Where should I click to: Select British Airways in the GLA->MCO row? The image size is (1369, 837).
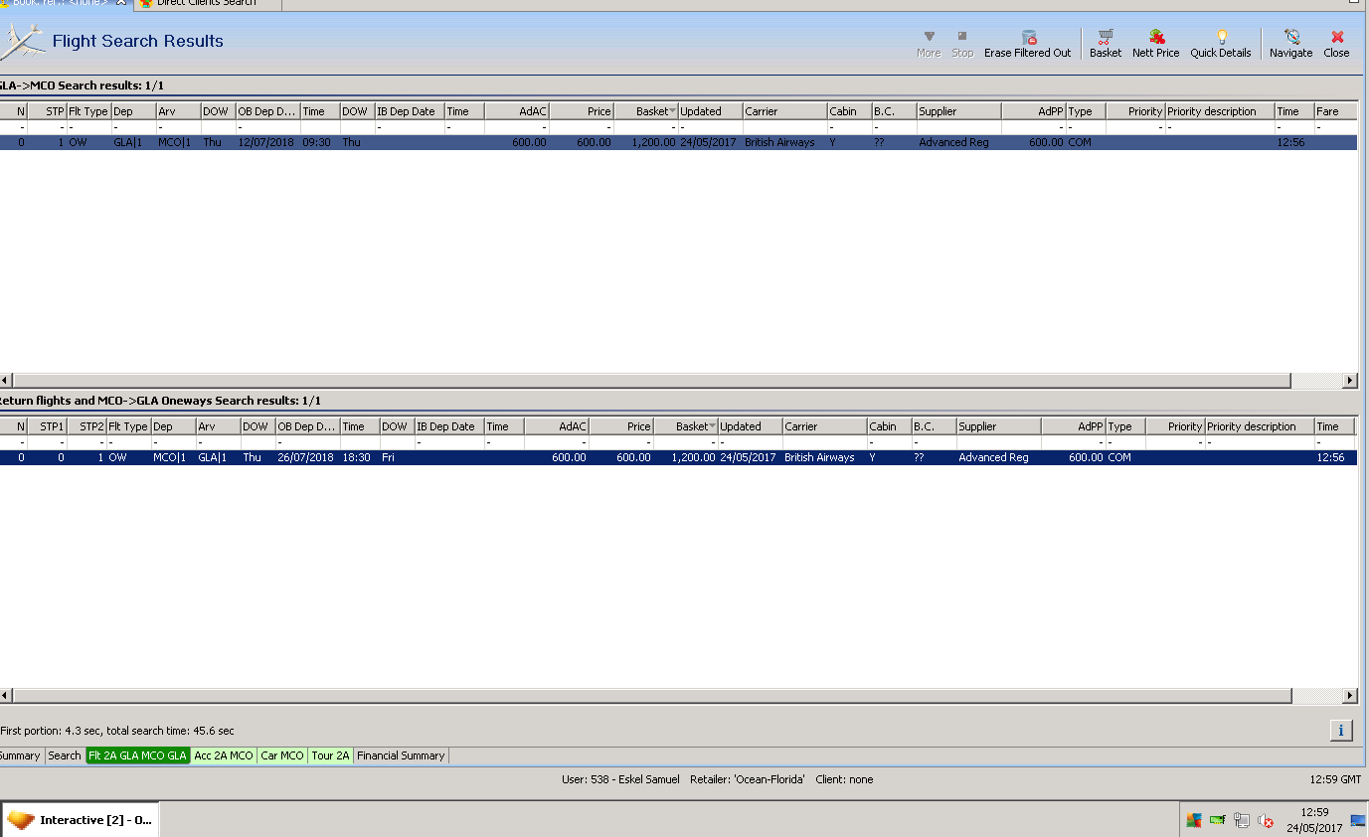(784, 142)
